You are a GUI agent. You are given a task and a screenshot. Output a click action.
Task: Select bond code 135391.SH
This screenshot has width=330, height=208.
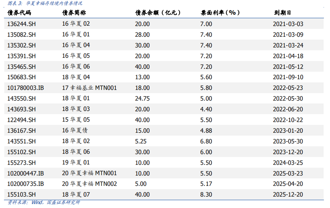tap(21, 56)
